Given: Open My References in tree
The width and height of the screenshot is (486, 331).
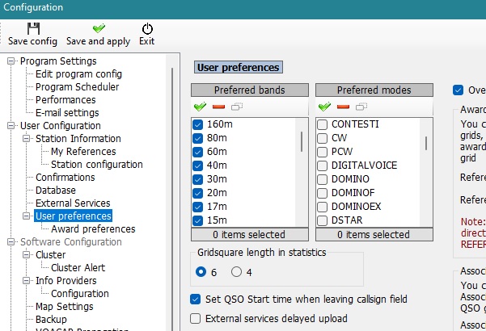Looking at the screenshot, I should coord(83,152).
